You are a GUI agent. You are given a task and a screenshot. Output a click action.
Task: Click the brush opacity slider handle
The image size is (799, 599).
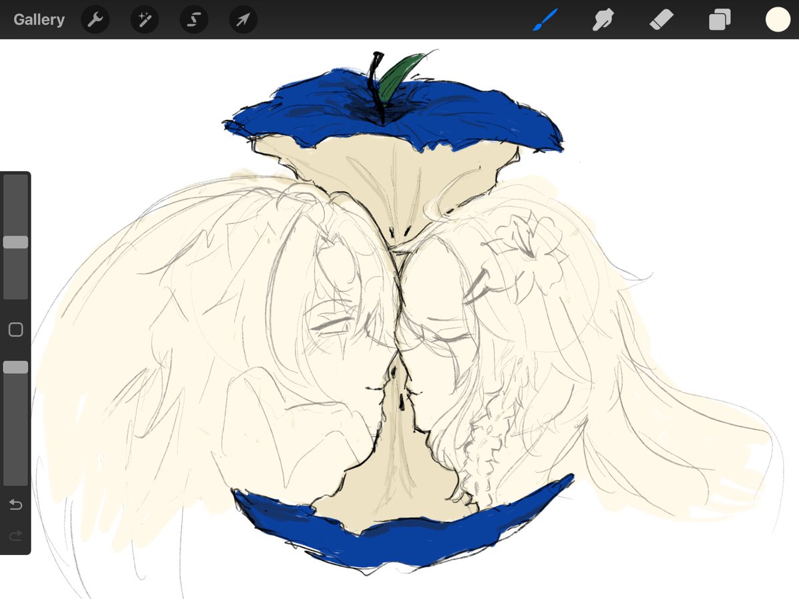(15, 367)
